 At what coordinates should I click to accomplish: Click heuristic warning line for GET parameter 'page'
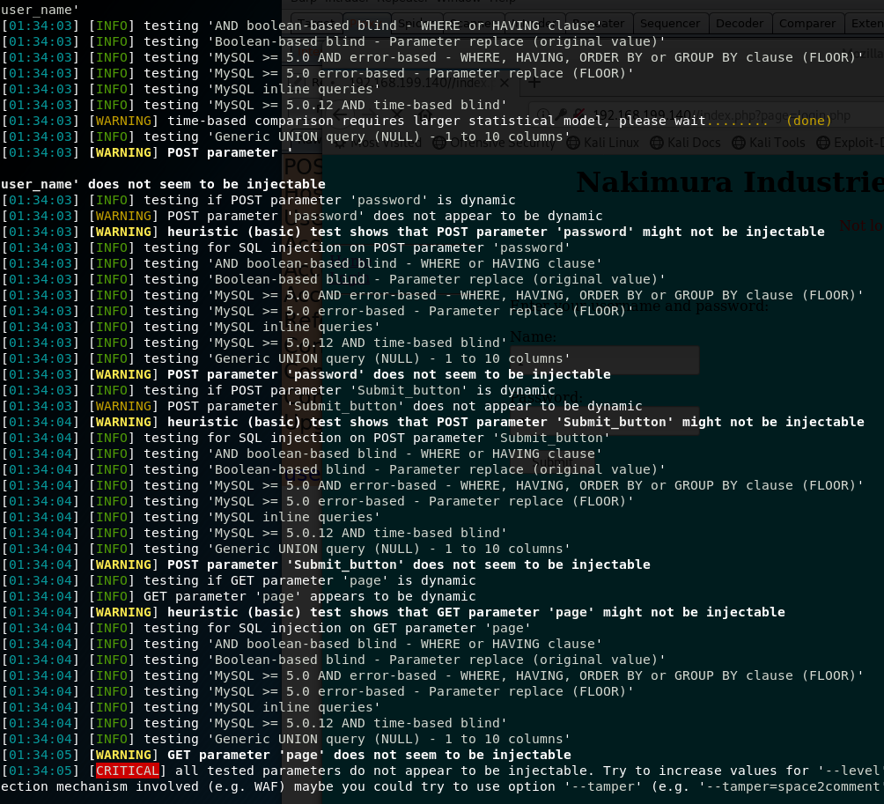[393, 612]
